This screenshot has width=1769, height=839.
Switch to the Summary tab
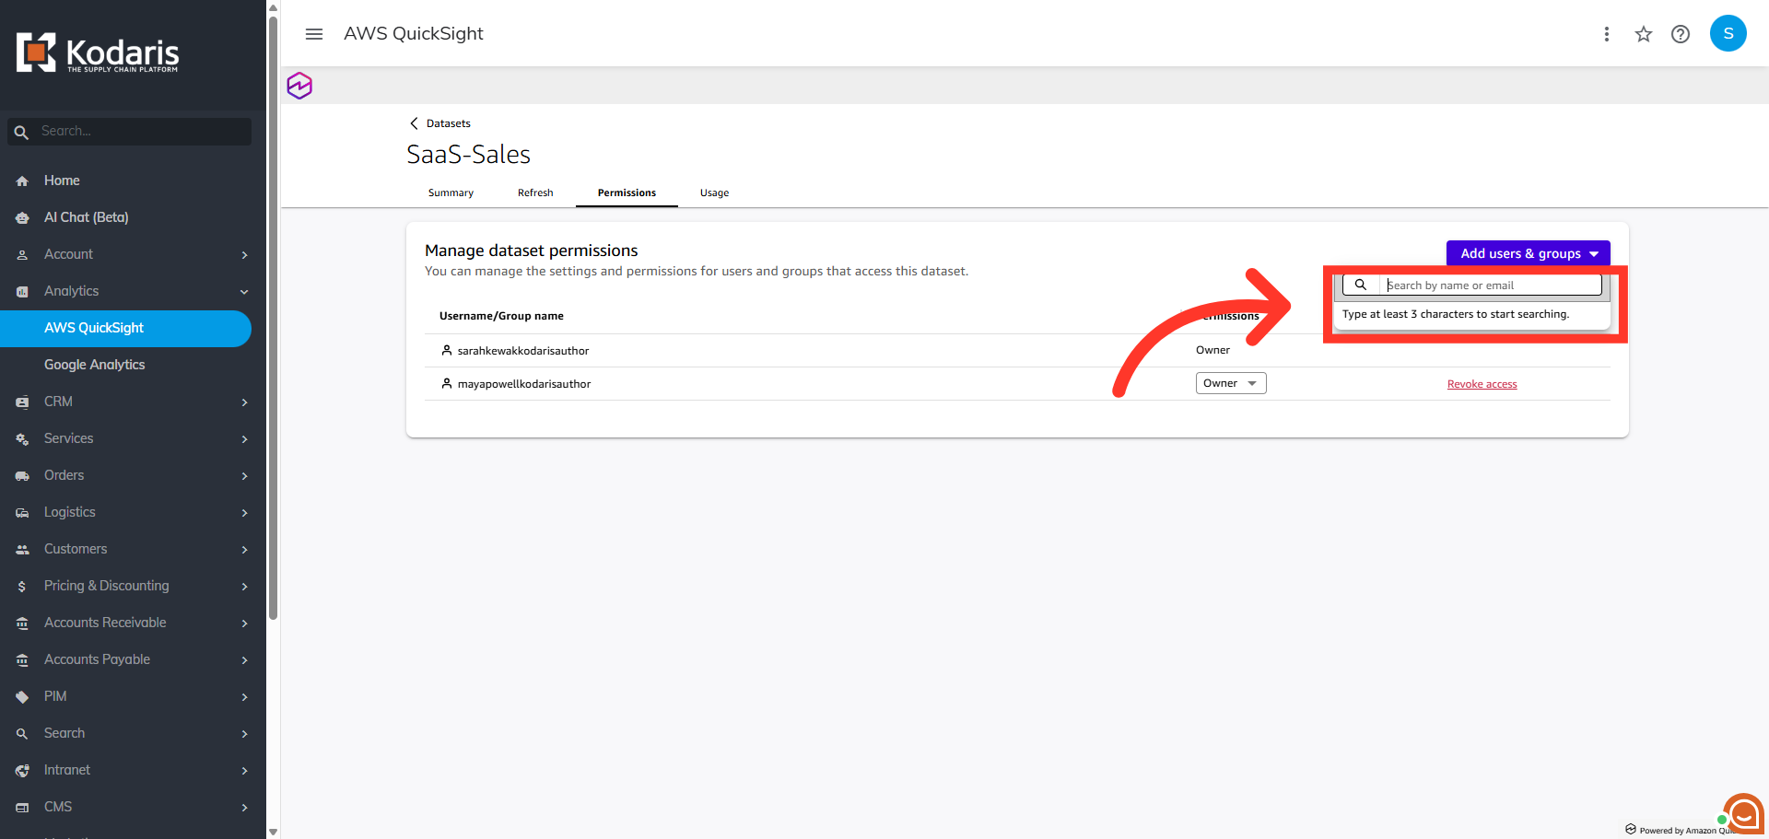451,192
